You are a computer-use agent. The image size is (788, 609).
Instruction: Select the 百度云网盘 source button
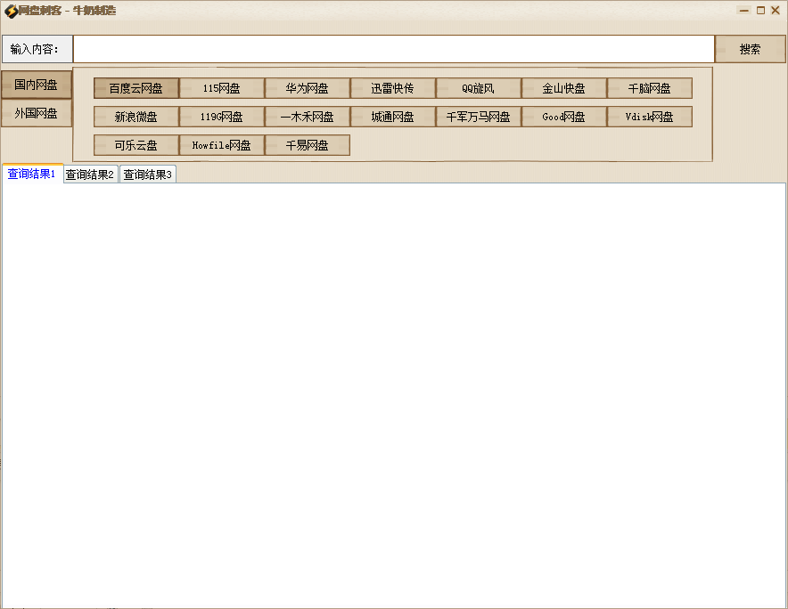[136, 88]
